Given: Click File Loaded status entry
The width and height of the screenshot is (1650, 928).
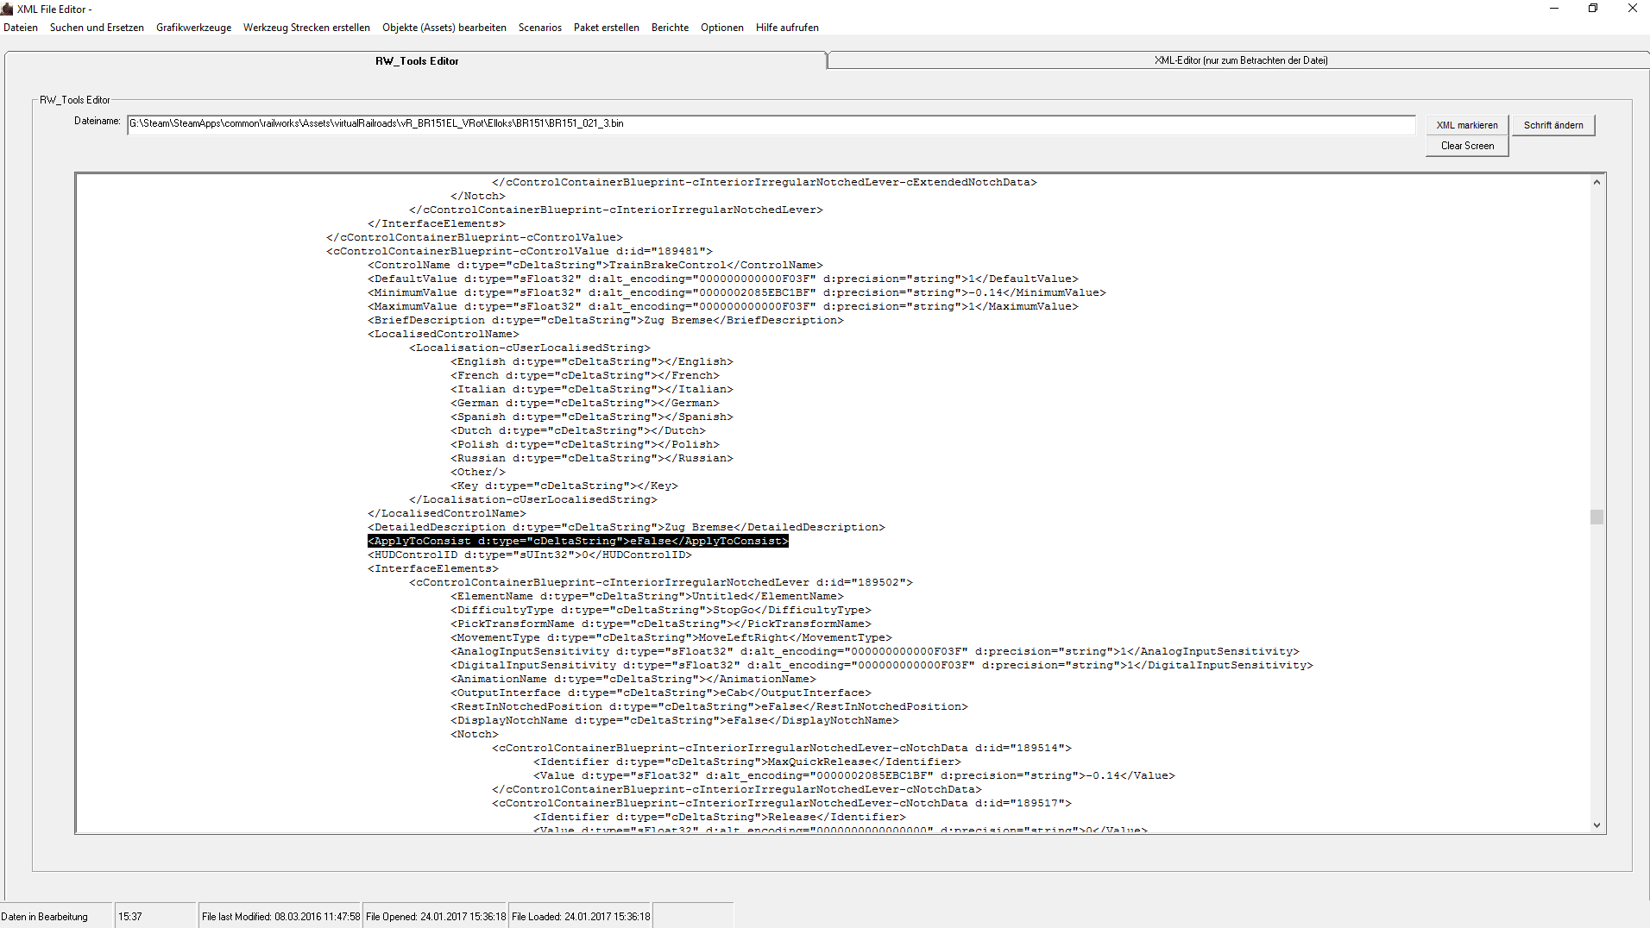Looking at the screenshot, I should click(581, 917).
